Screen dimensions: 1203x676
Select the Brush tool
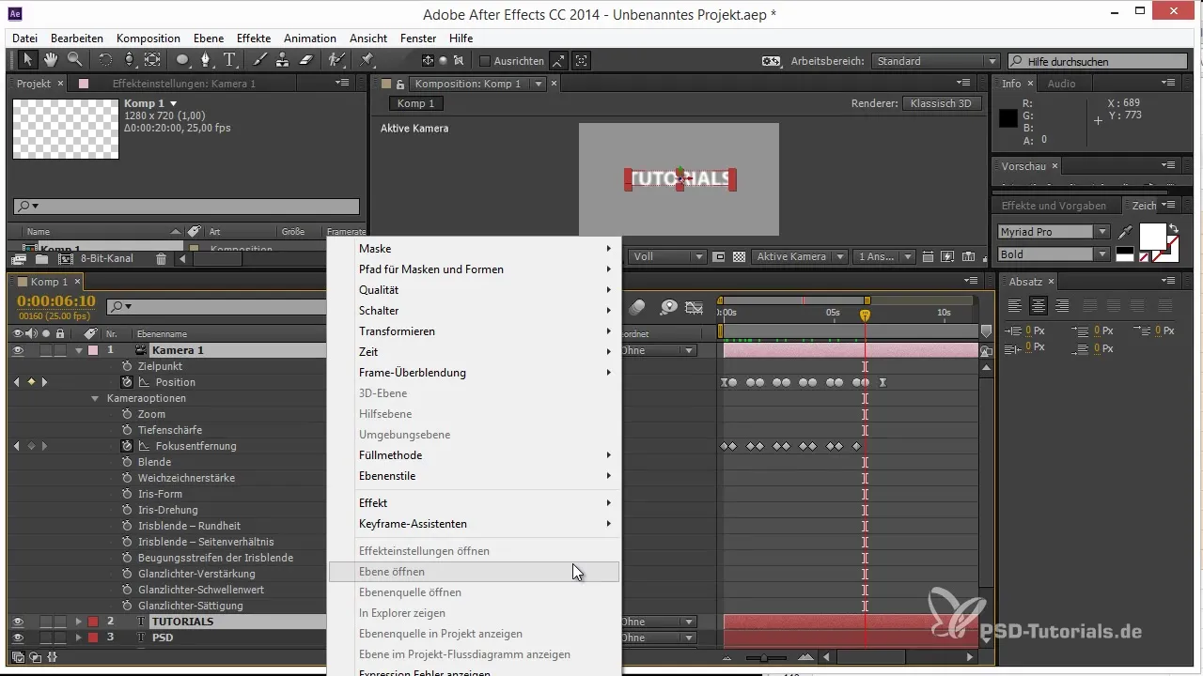[x=261, y=60]
